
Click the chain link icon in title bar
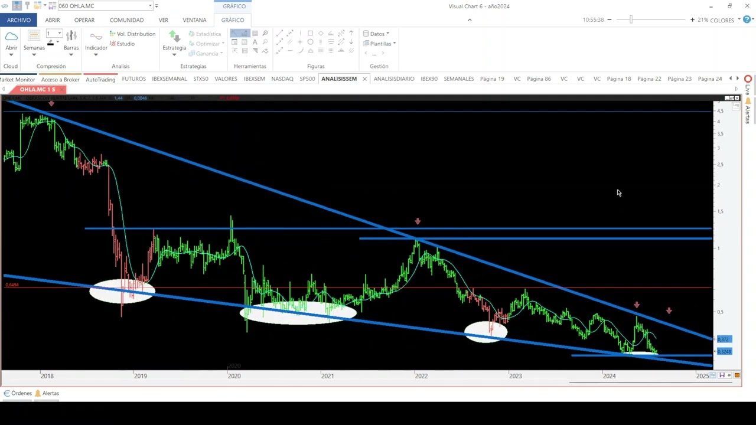[x=5, y=6]
